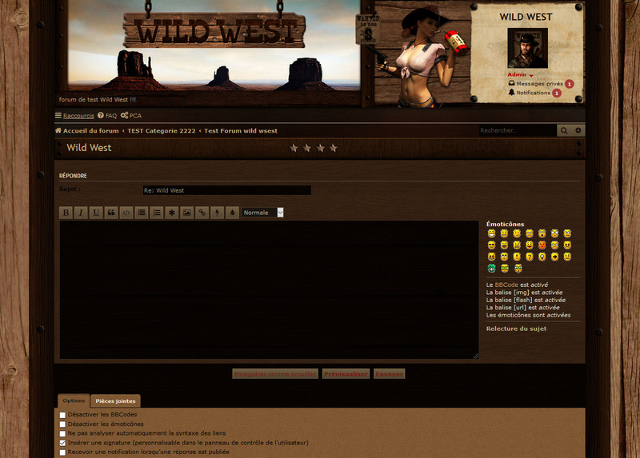This screenshot has width=640, height=458.
Task: Toggle bold formatting in the editor
Action: pyautogui.click(x=66, y=213)
